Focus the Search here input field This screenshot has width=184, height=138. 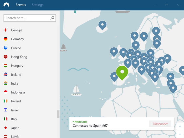(30, 18)
